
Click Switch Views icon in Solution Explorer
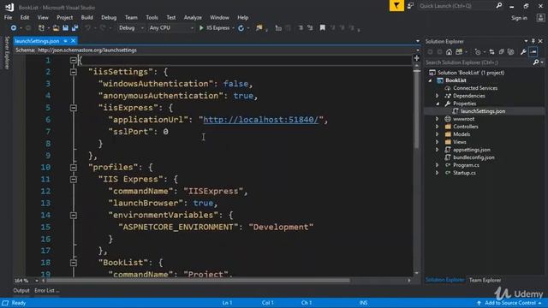click(459, 52)
